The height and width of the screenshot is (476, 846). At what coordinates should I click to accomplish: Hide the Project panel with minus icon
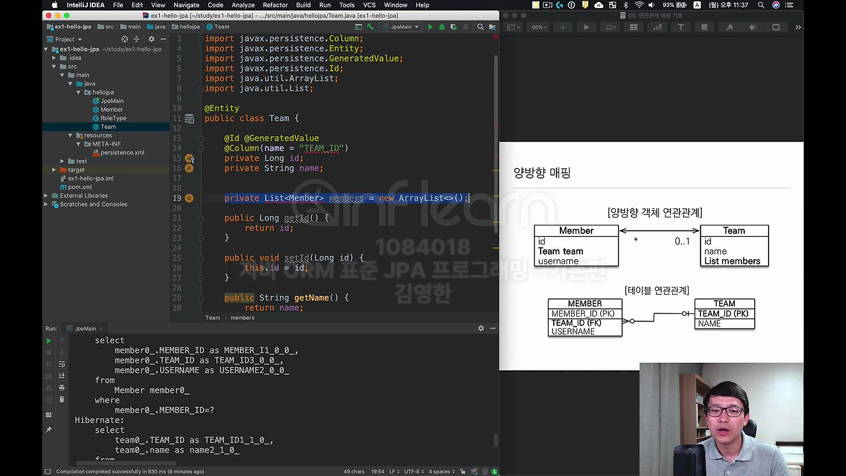point(162,39)
